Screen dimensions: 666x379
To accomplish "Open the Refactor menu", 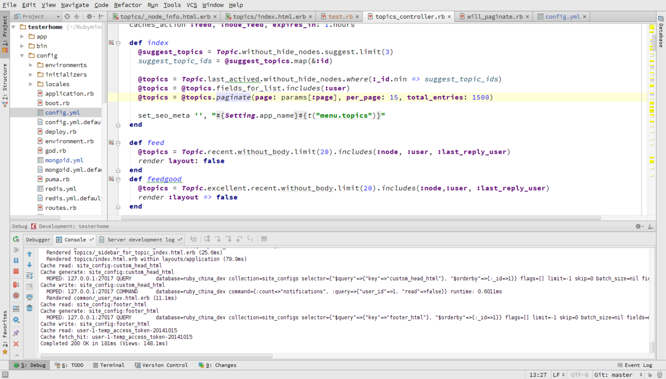I will click(128, 5).
